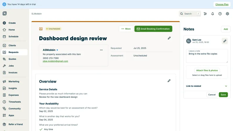Viewport: 233px width, 131px height.
Task: Expand the Link to related section
Action: 207,86
